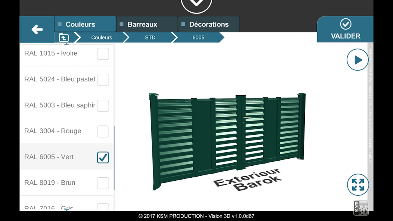Viewport: 393px width, 221px height.
Task: Click the Vision 3D logo icon
Action: pos(361,208)
